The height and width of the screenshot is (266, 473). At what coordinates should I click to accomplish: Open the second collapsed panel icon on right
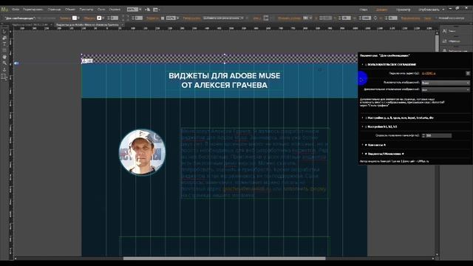tap(445, 41)
